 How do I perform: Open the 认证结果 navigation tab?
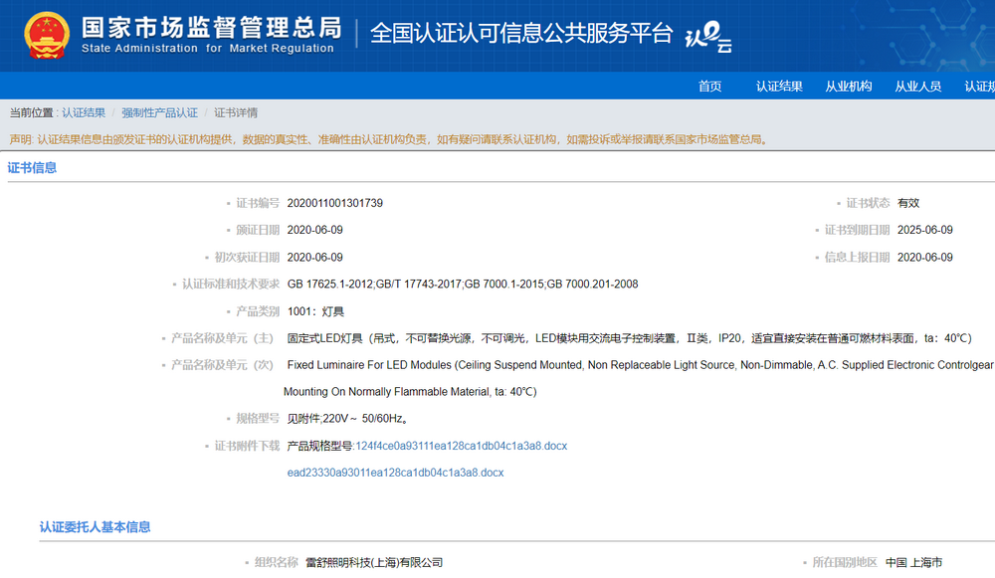(779, 87)
